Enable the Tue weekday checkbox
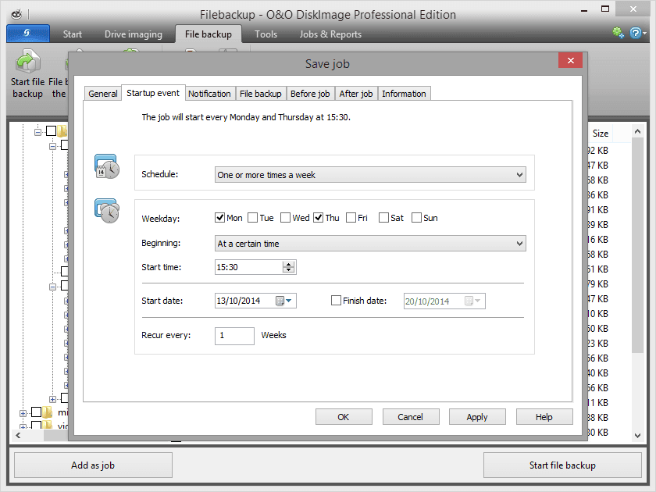 pyautogui.click(x=253, y=218)
